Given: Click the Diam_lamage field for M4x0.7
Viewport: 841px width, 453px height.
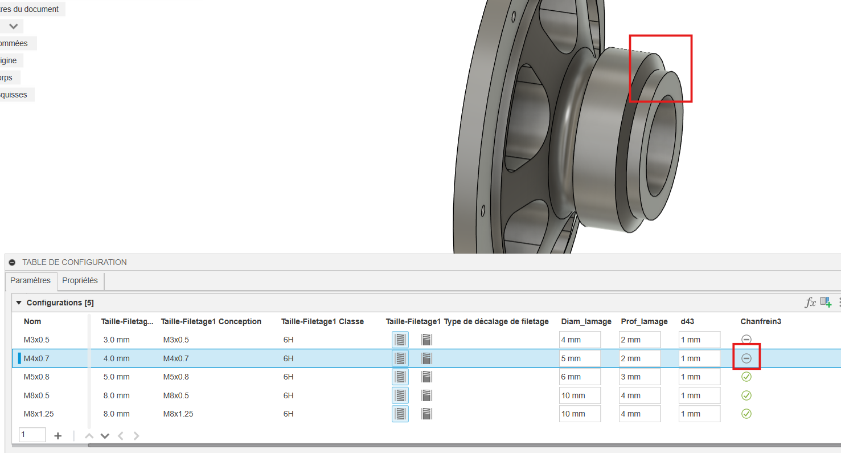Looking at the screenshot, I should [580, 358].
